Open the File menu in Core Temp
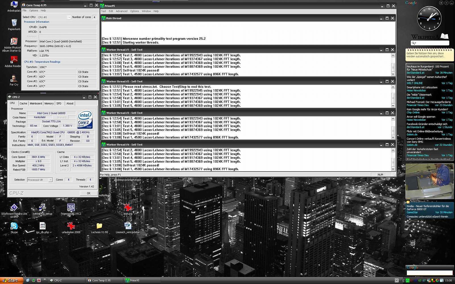Viewport: 455px width, 284px height. (x=24, y=11)
